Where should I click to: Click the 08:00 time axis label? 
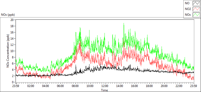(75, 86)
